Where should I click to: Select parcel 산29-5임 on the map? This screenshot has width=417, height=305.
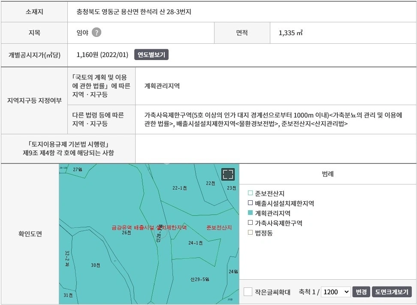click(x=200, y=279)
